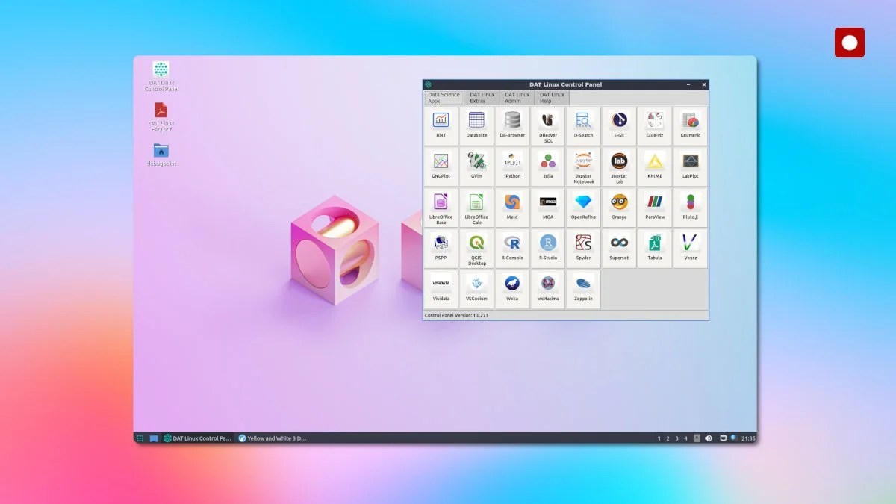
Task: Switch to workspace 2
Action: [668, 438]
